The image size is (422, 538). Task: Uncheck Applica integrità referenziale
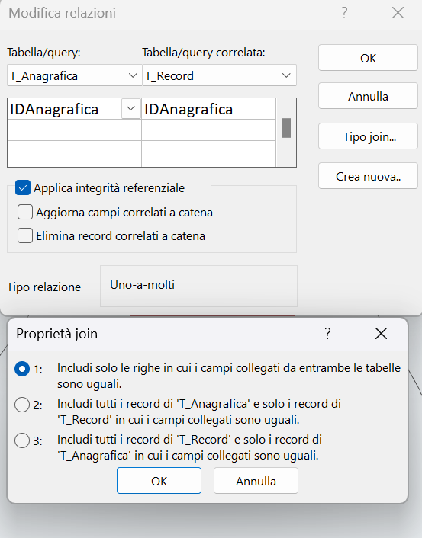23,188
